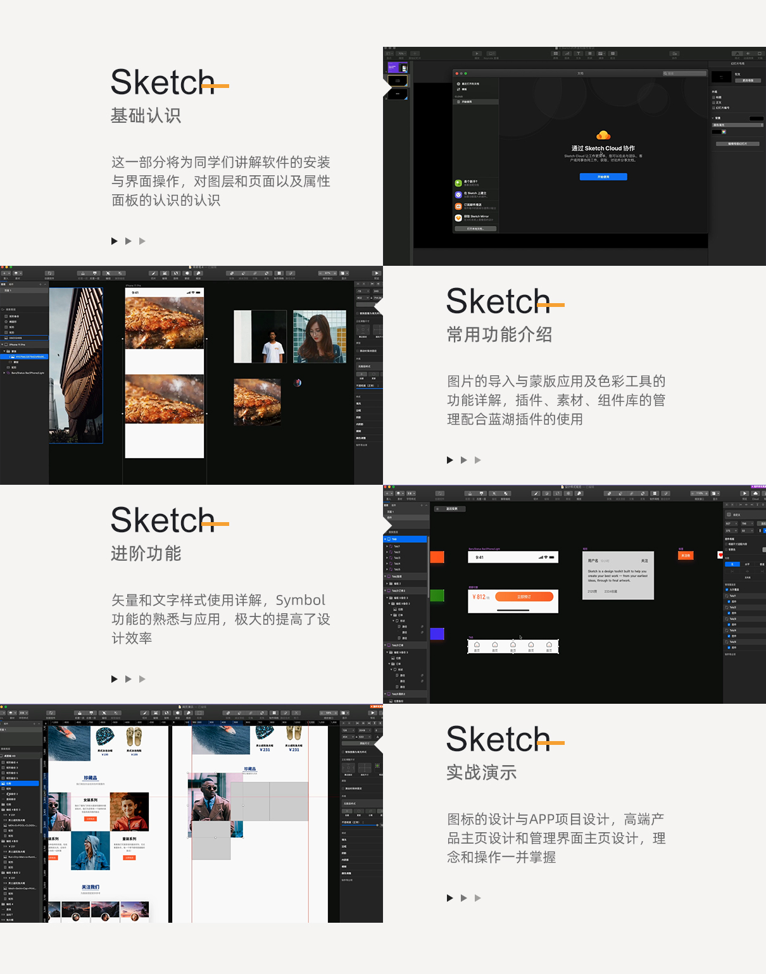
Task: Expand the Tab/1 layer in the TAB symbol window
Action: click(x=387, y=546)
